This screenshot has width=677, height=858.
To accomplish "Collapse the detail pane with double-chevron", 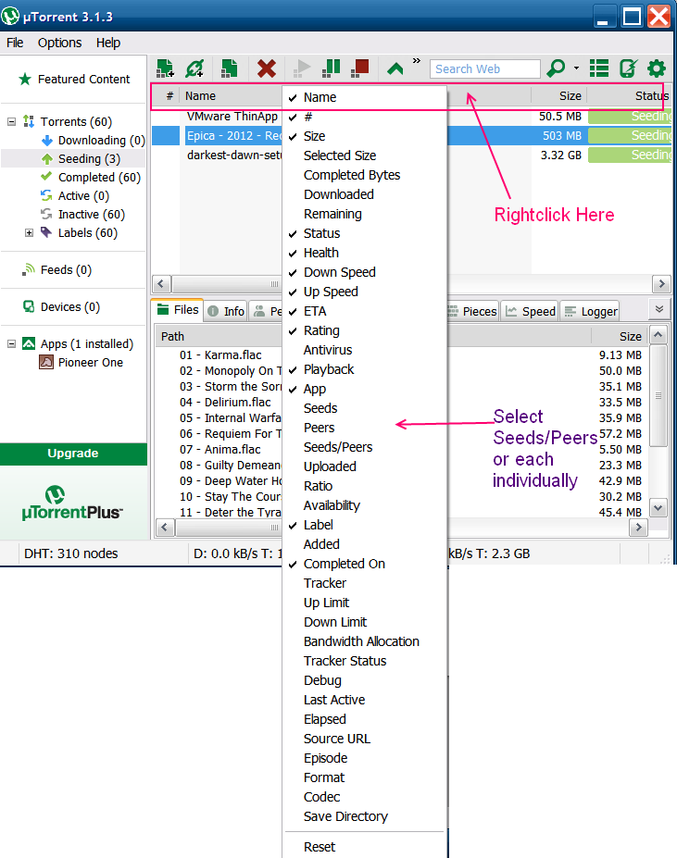I will (x=659, y=309).
